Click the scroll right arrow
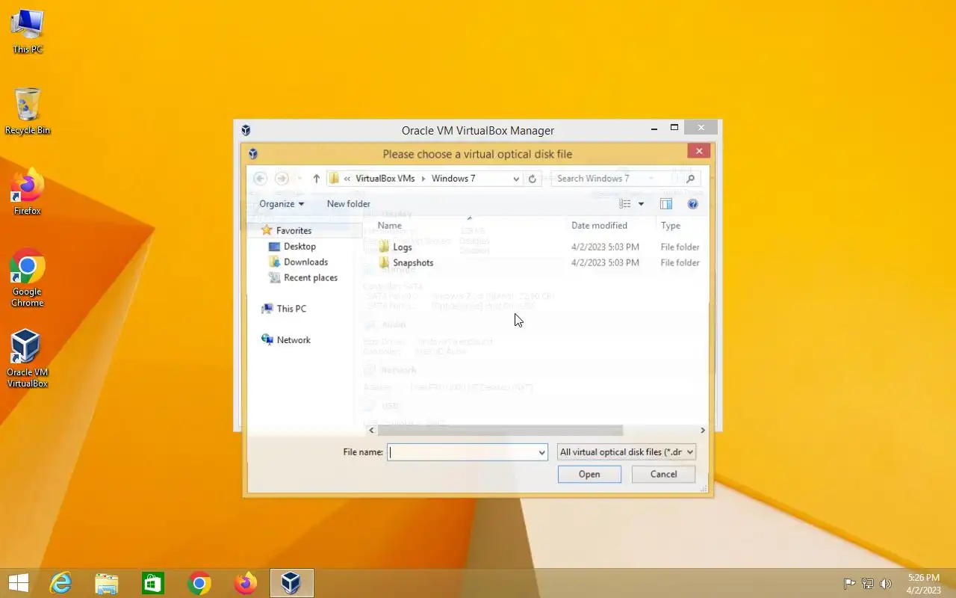The width and height of the screenshot is (956, 598). [x=702, y=431]
